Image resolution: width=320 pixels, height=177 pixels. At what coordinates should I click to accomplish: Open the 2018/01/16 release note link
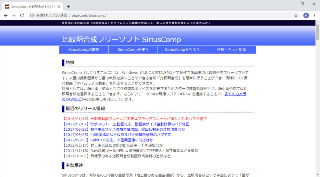pos(134,119)
